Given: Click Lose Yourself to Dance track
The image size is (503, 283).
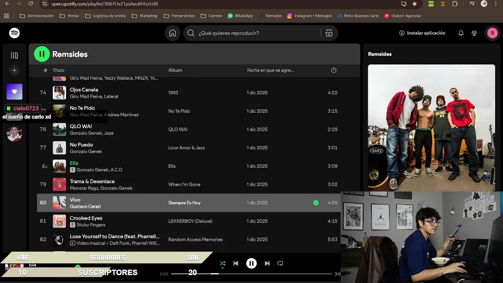Looking at the screenshot, I should coord(115,237).
